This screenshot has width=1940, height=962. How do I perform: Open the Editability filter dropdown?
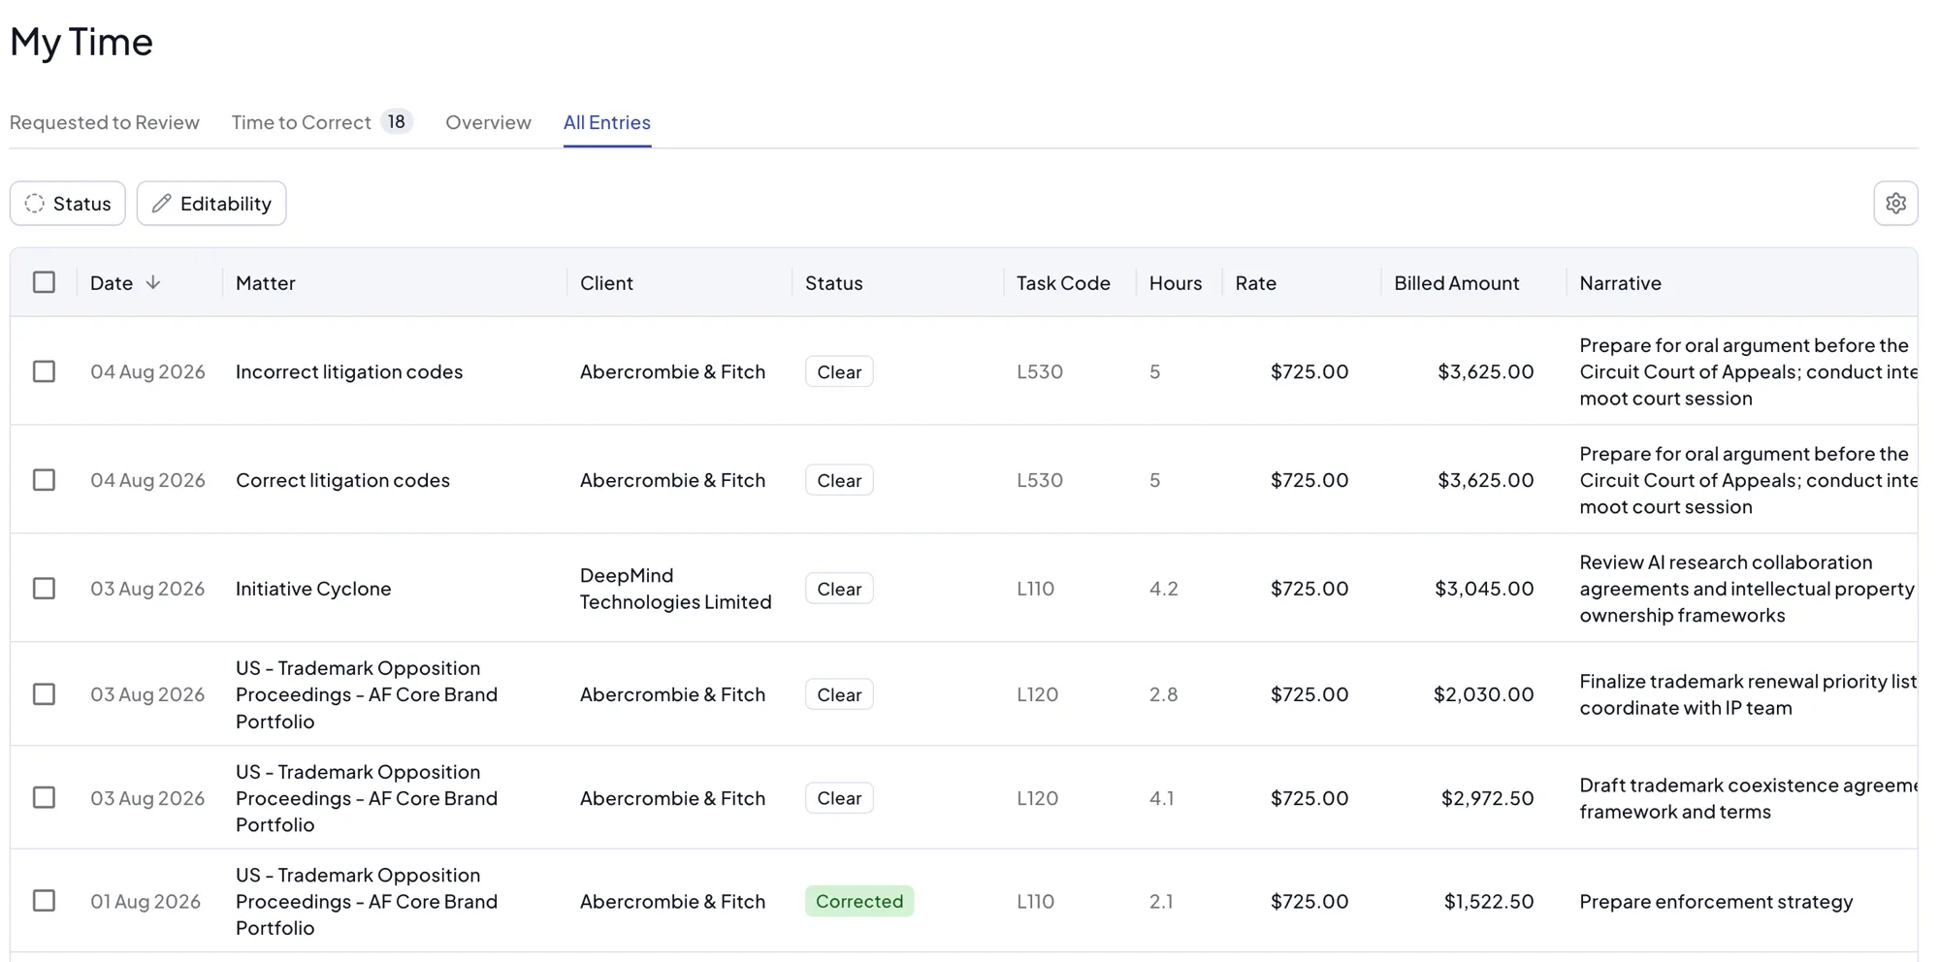click(x=211, y=204)
